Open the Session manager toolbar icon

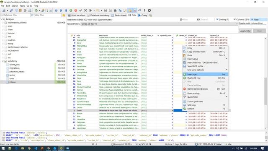[x=4, y=10]
